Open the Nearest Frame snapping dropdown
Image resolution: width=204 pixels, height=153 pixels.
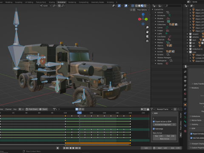click(x=164, y=109)
